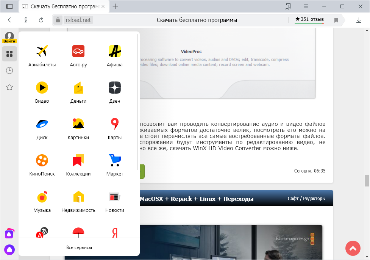Click the MacOSX + Repack + Linux article title
370x260 pixels.
pos(197,199)
